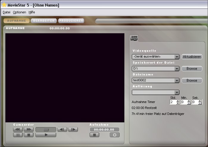Screen dimensions: 208x147
Task: Step forward one frame on camcorder
Action: 73,129
